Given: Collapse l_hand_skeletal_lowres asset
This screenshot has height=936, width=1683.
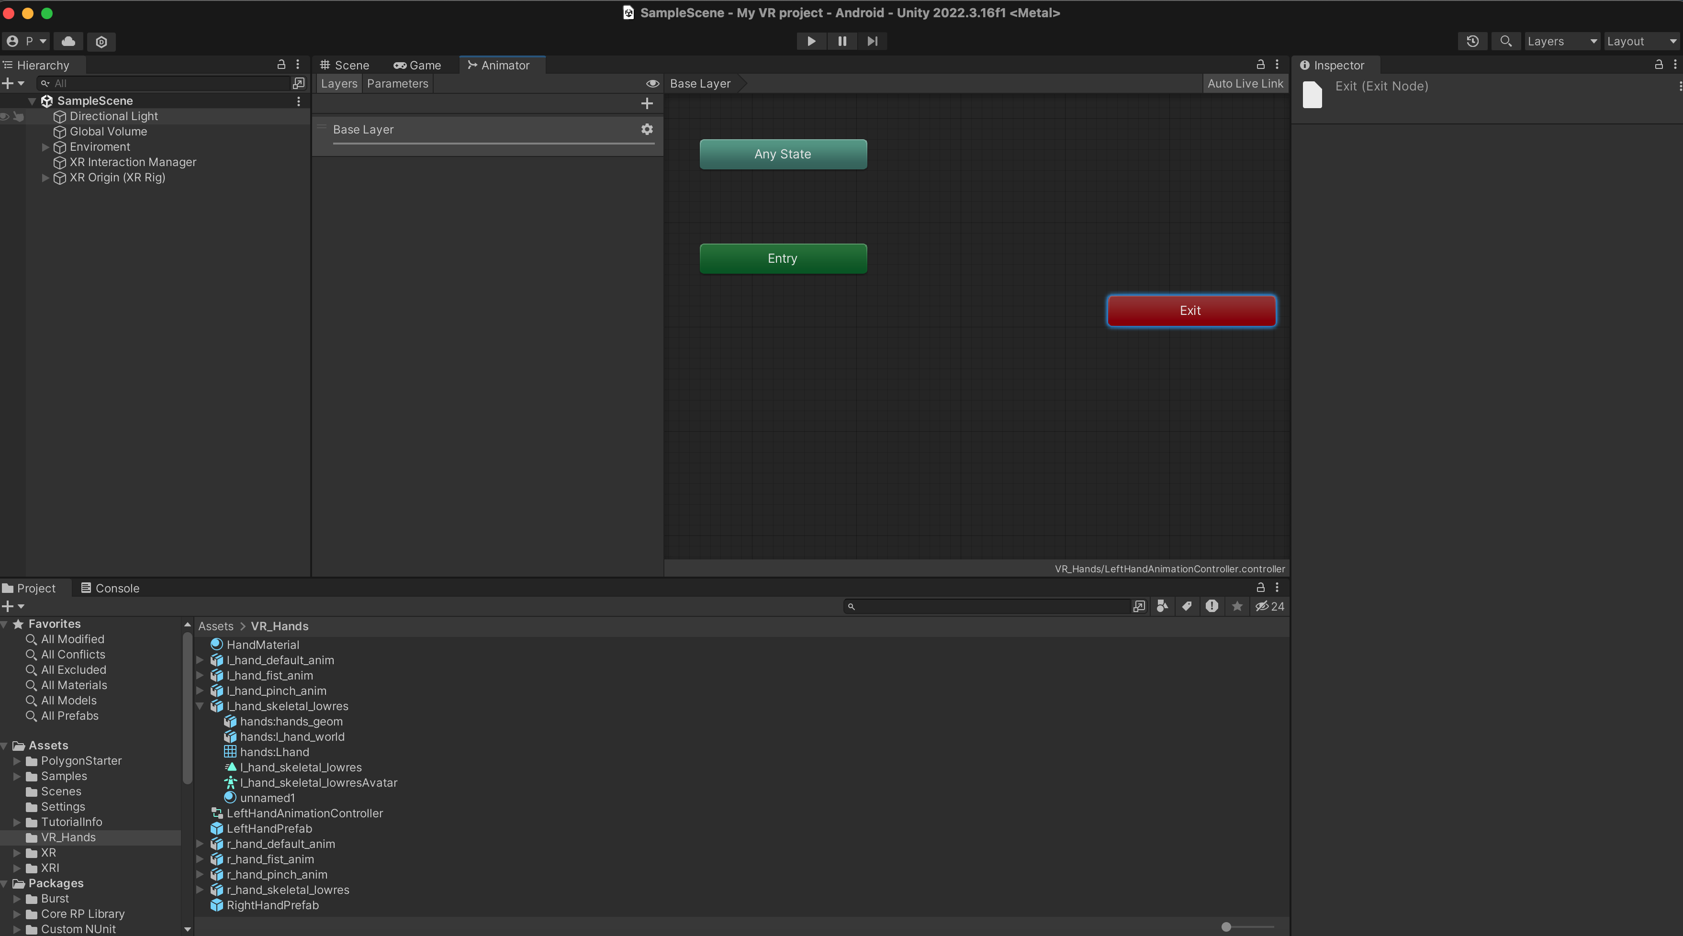Looking at the screenshot, I should point(200,706).
